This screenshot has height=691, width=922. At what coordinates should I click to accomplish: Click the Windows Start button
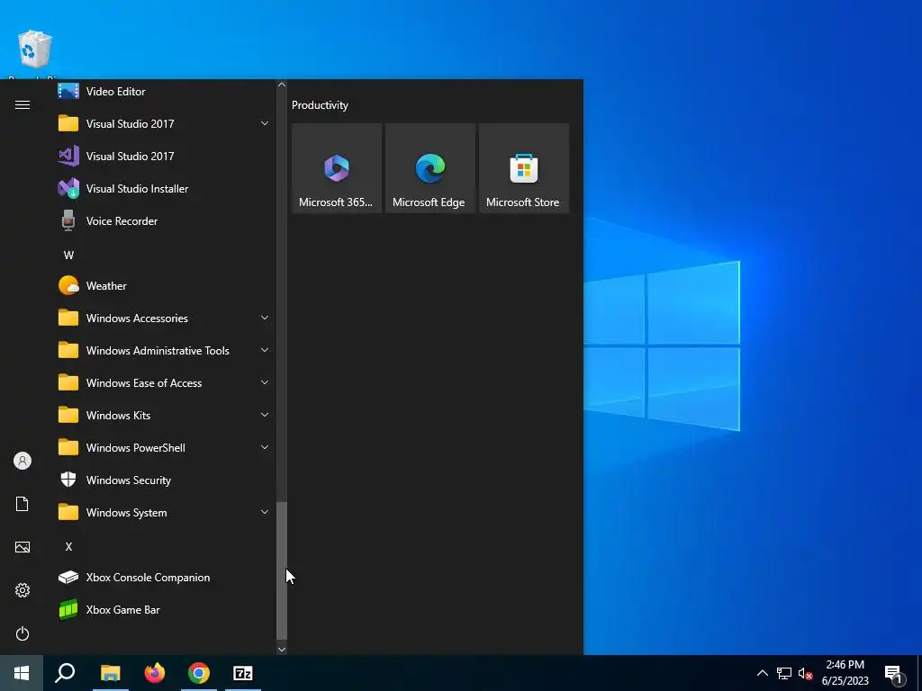pos(22,673)
